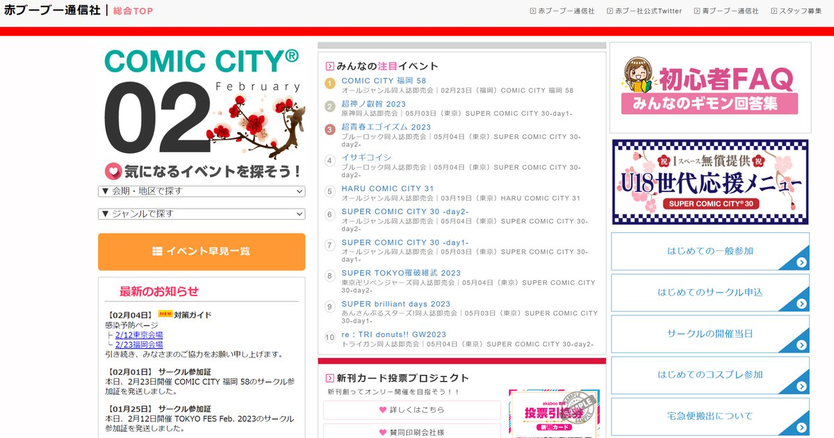Click arrow icon on サークルの開催当日 banner

pos(801,345)
